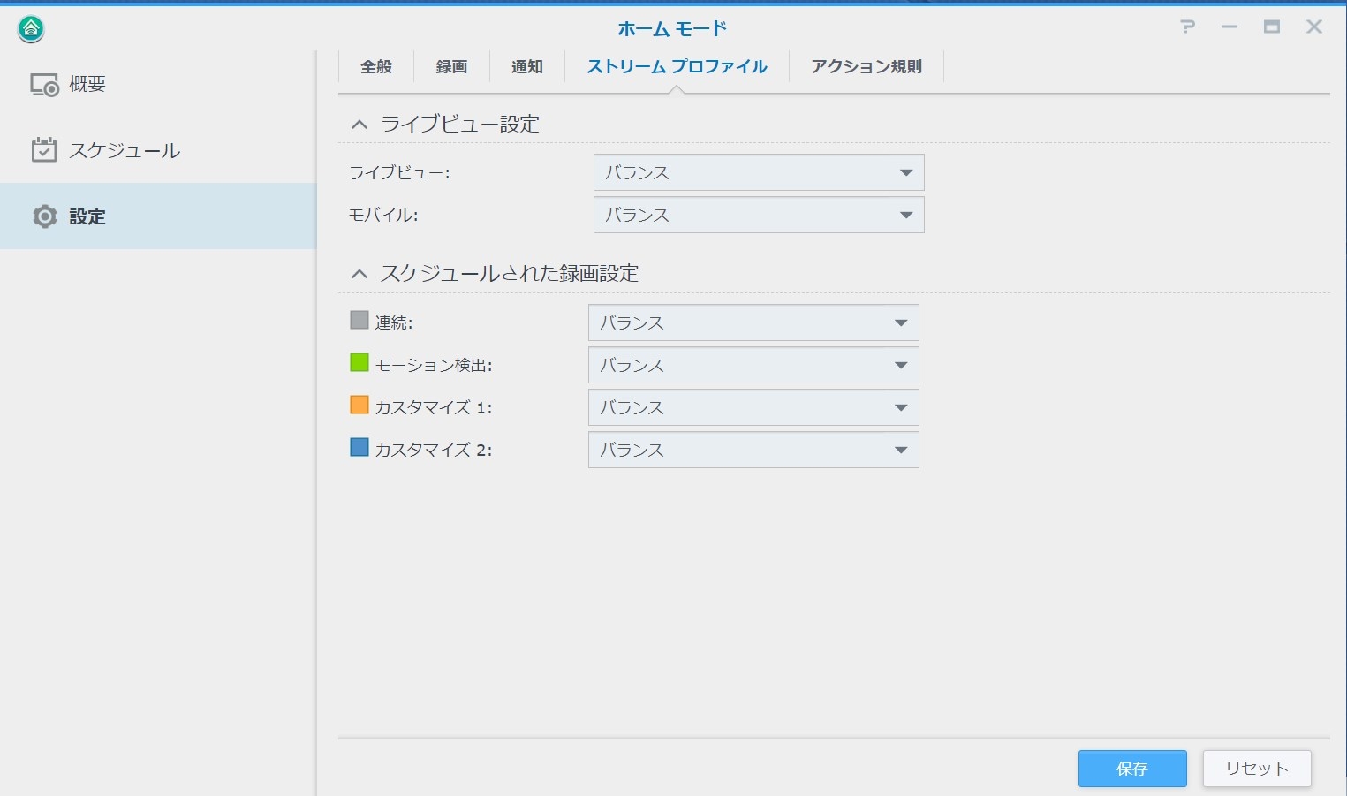The image size is (1347, 796).
Task: Collapse the ライブビュー設定 section
Action: [x=359, y=125]
